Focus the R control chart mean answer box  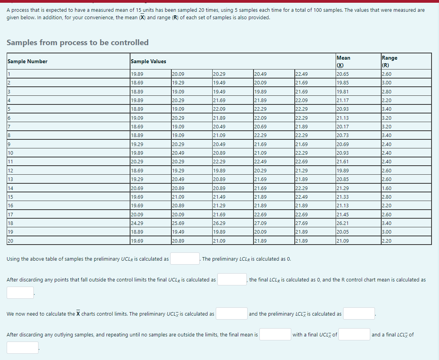pyautogui.click(x=20, y=292)
